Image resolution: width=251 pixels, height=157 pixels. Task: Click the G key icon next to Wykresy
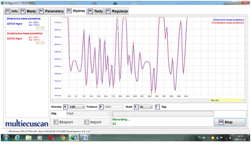coord(65,107)
